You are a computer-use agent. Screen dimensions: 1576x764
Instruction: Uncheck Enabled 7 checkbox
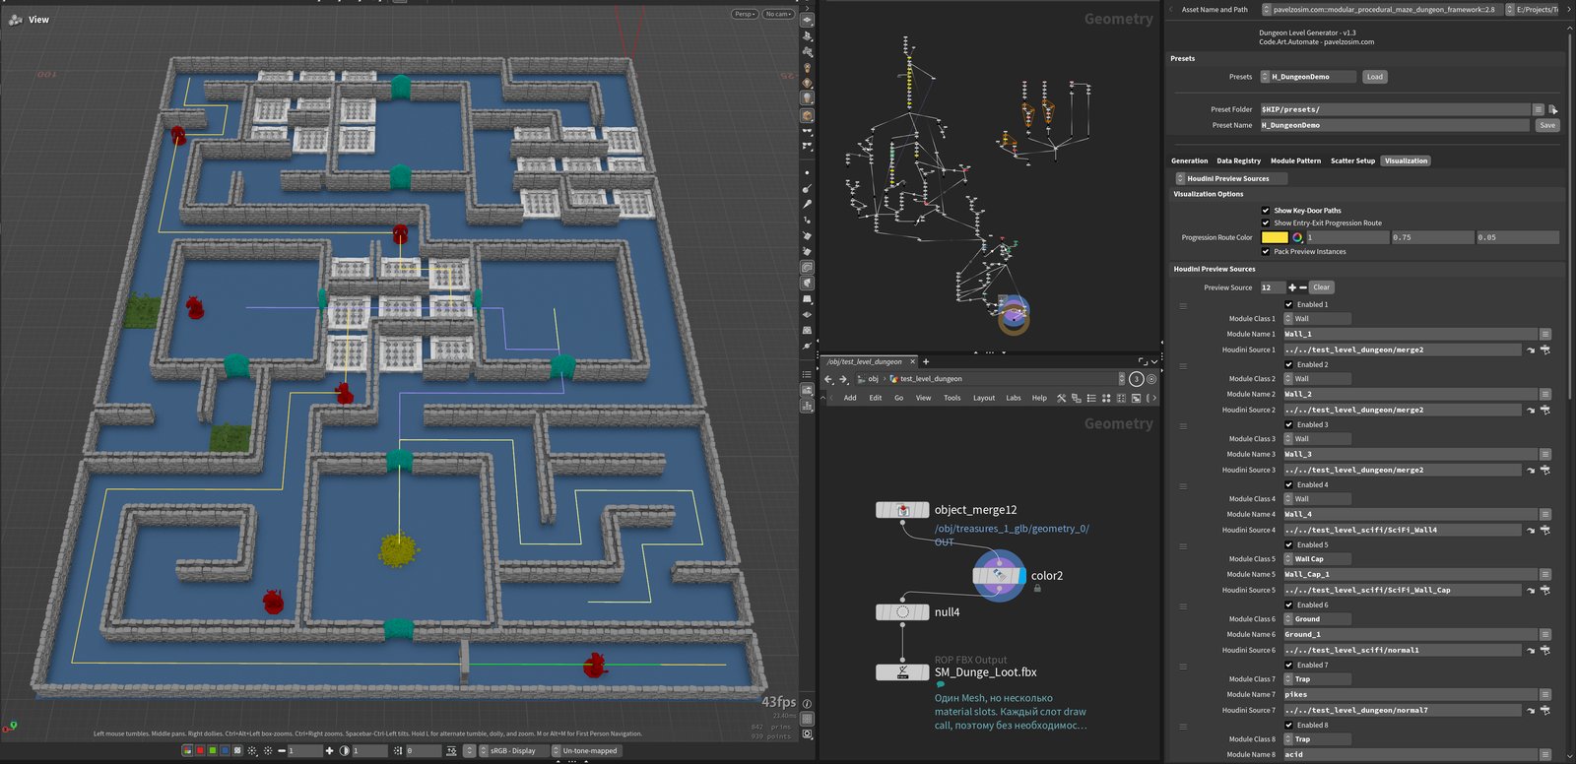coord(1288,665)
